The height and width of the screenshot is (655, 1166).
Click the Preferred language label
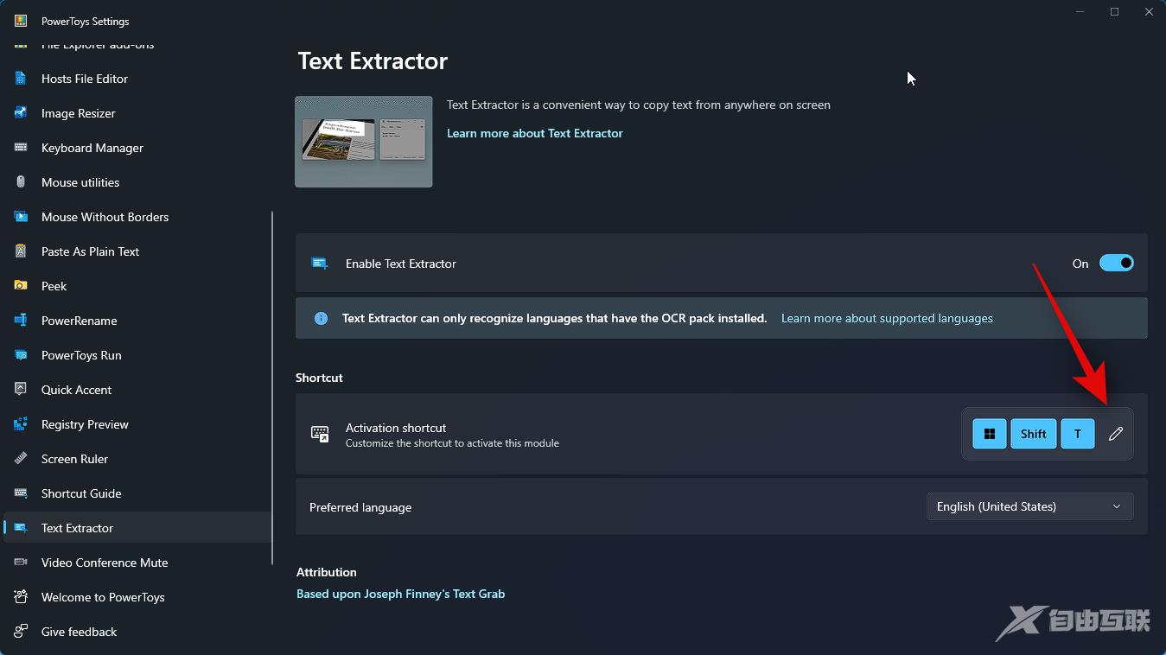[x=360, y=507]
